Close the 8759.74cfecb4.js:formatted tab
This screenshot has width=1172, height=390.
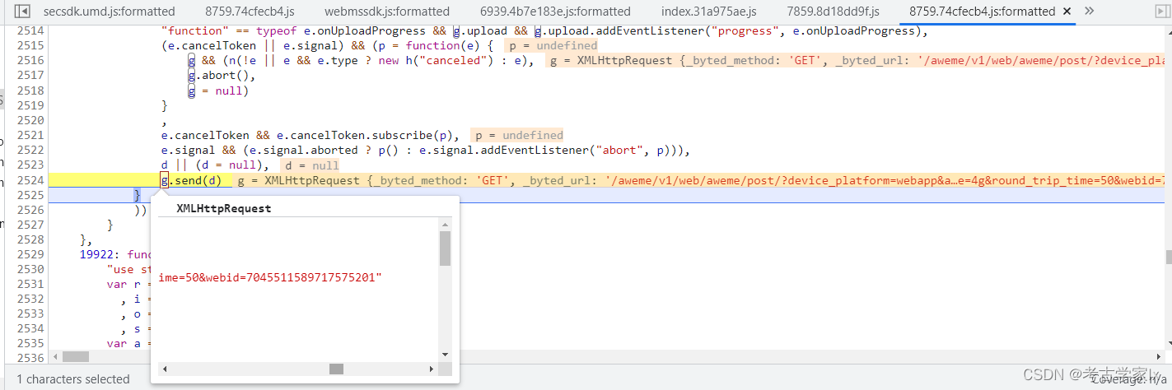1068,12
